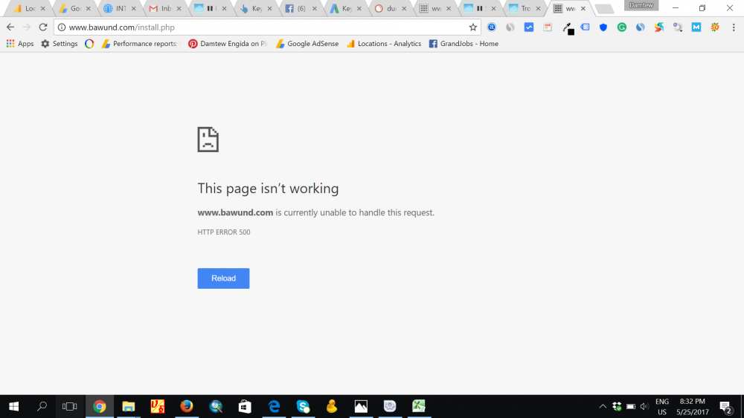Open a new tab

click(604, 8)
